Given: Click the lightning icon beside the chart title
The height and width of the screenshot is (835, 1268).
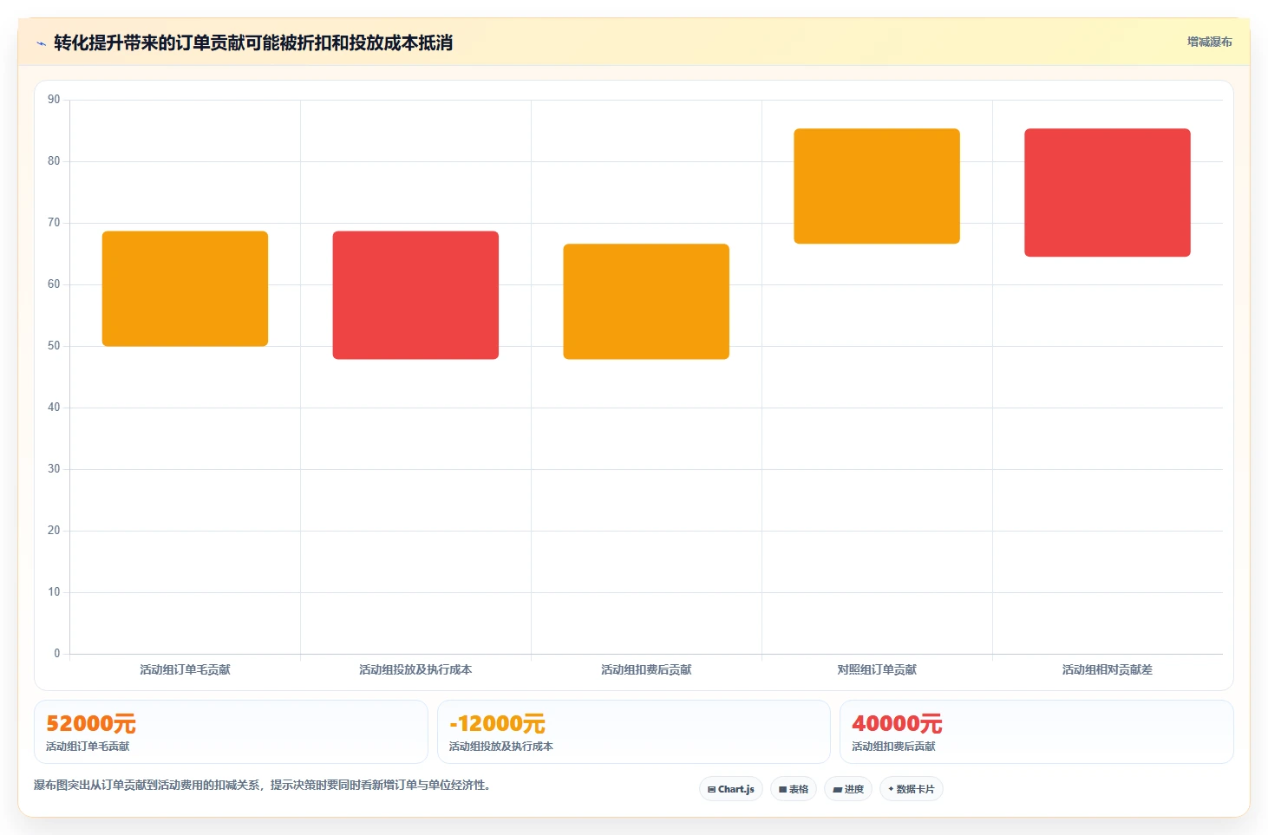Looking at the screenshot, I should tap(41, 43).
